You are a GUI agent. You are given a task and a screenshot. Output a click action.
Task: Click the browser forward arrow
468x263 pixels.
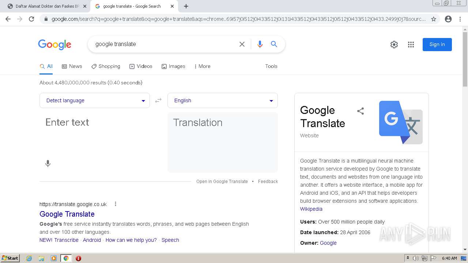[x=20, y=19]
